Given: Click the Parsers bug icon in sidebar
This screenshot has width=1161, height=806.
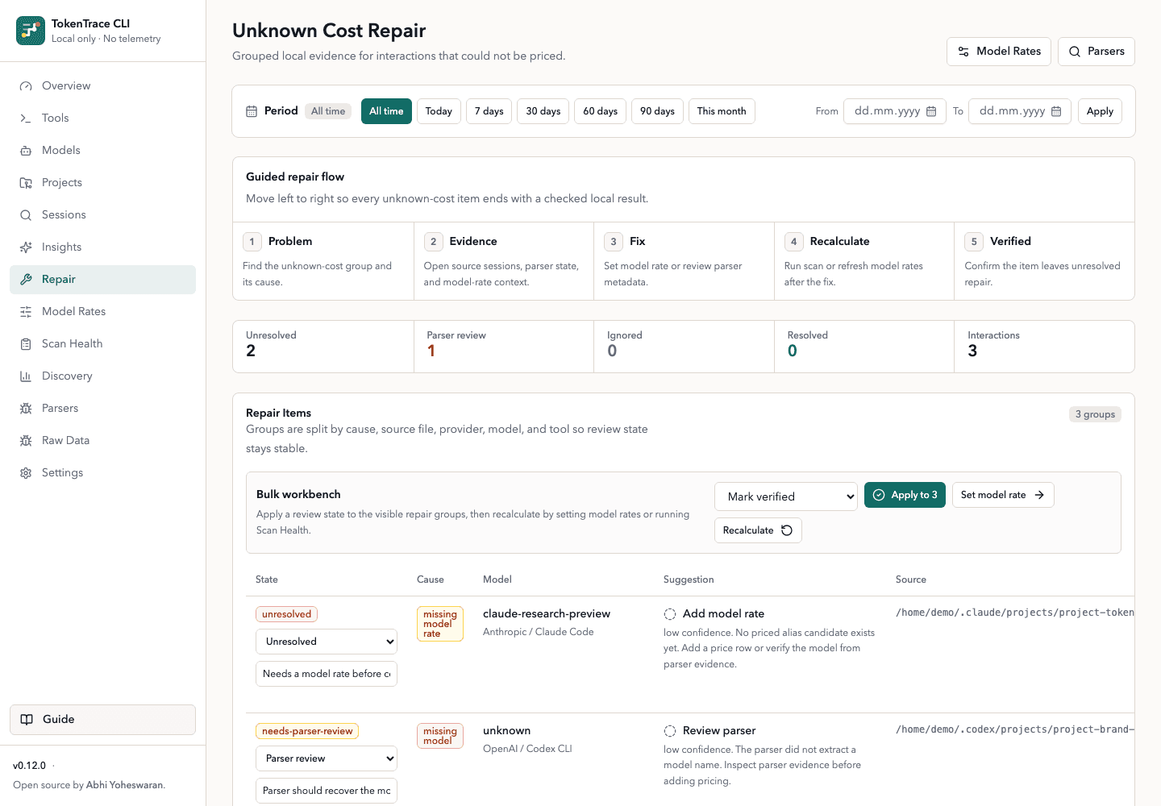Looking at the screenshot, I should click(x=26, y=409).
